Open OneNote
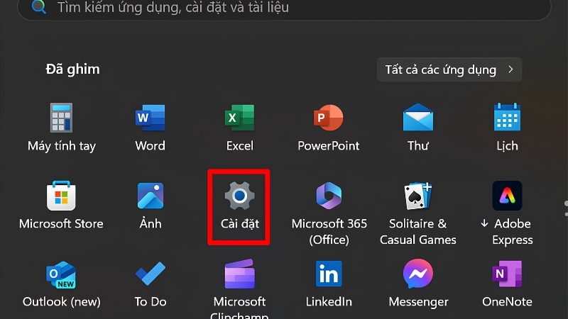 coord(507,284)
